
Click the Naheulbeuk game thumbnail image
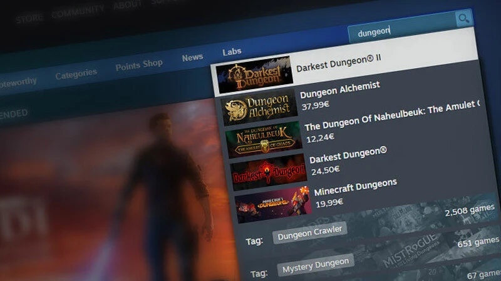[264, 140]
